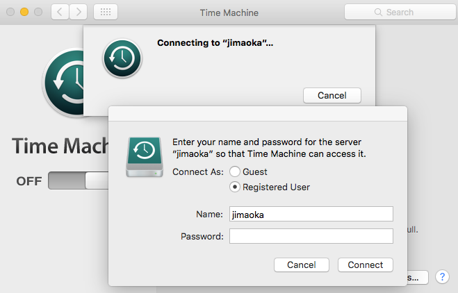
Task: Click the Search field in the toolbar
Action: pos(400,12)
